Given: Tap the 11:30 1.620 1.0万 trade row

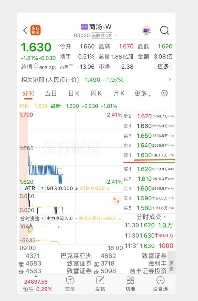Looking at the screenshot, I should pyautogui.click(x=149, y=225).
